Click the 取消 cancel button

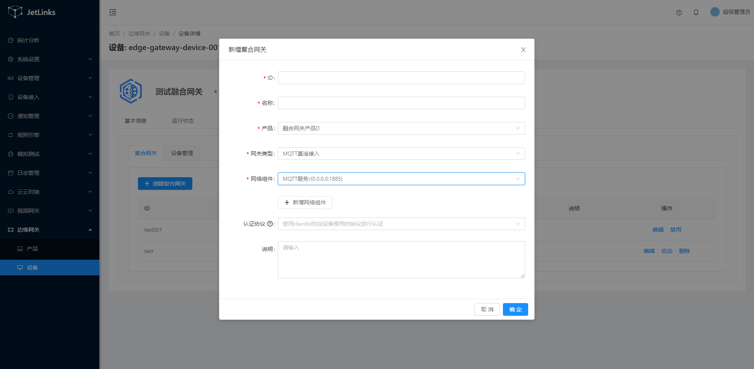point(487,309)
